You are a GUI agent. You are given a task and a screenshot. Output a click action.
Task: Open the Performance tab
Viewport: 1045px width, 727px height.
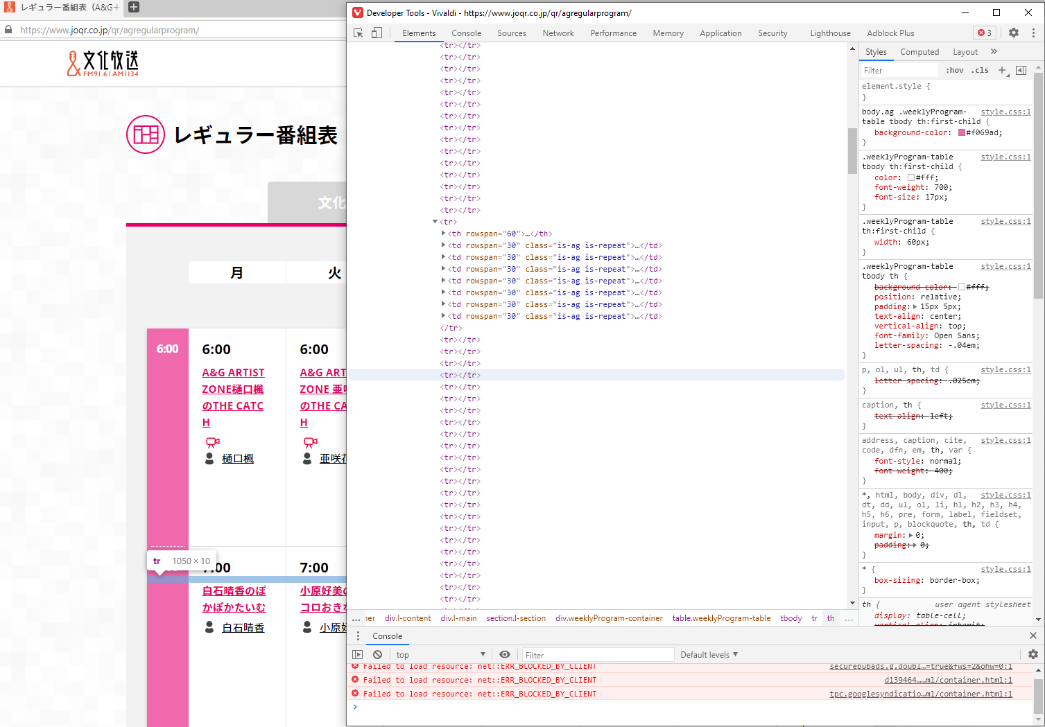point(614,33)
